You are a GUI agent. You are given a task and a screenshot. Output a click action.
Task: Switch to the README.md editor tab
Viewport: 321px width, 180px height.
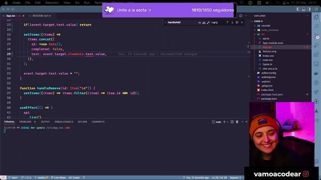click(x=42, y=15)
